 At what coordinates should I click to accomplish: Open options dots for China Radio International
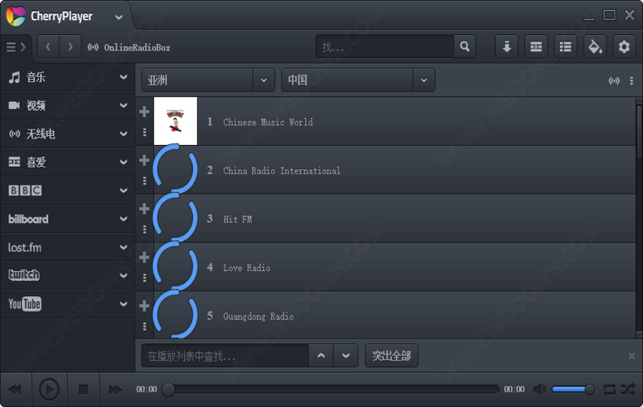tap(144, 181)
